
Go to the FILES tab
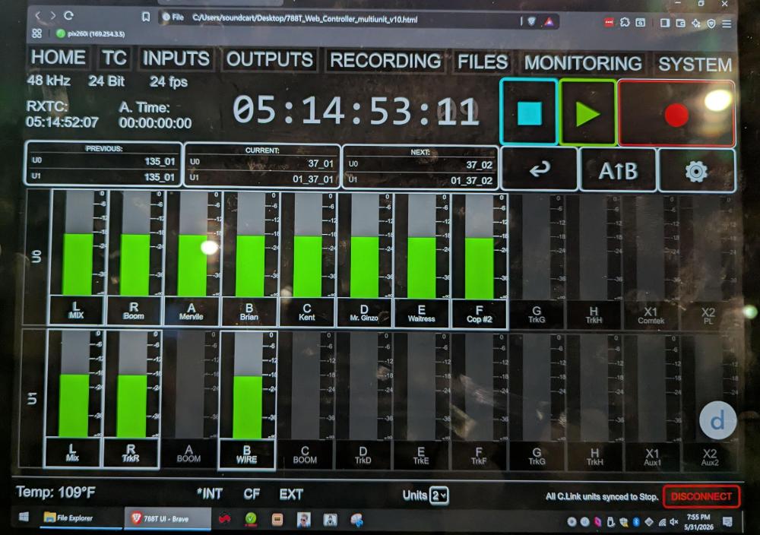click(483, 62)
